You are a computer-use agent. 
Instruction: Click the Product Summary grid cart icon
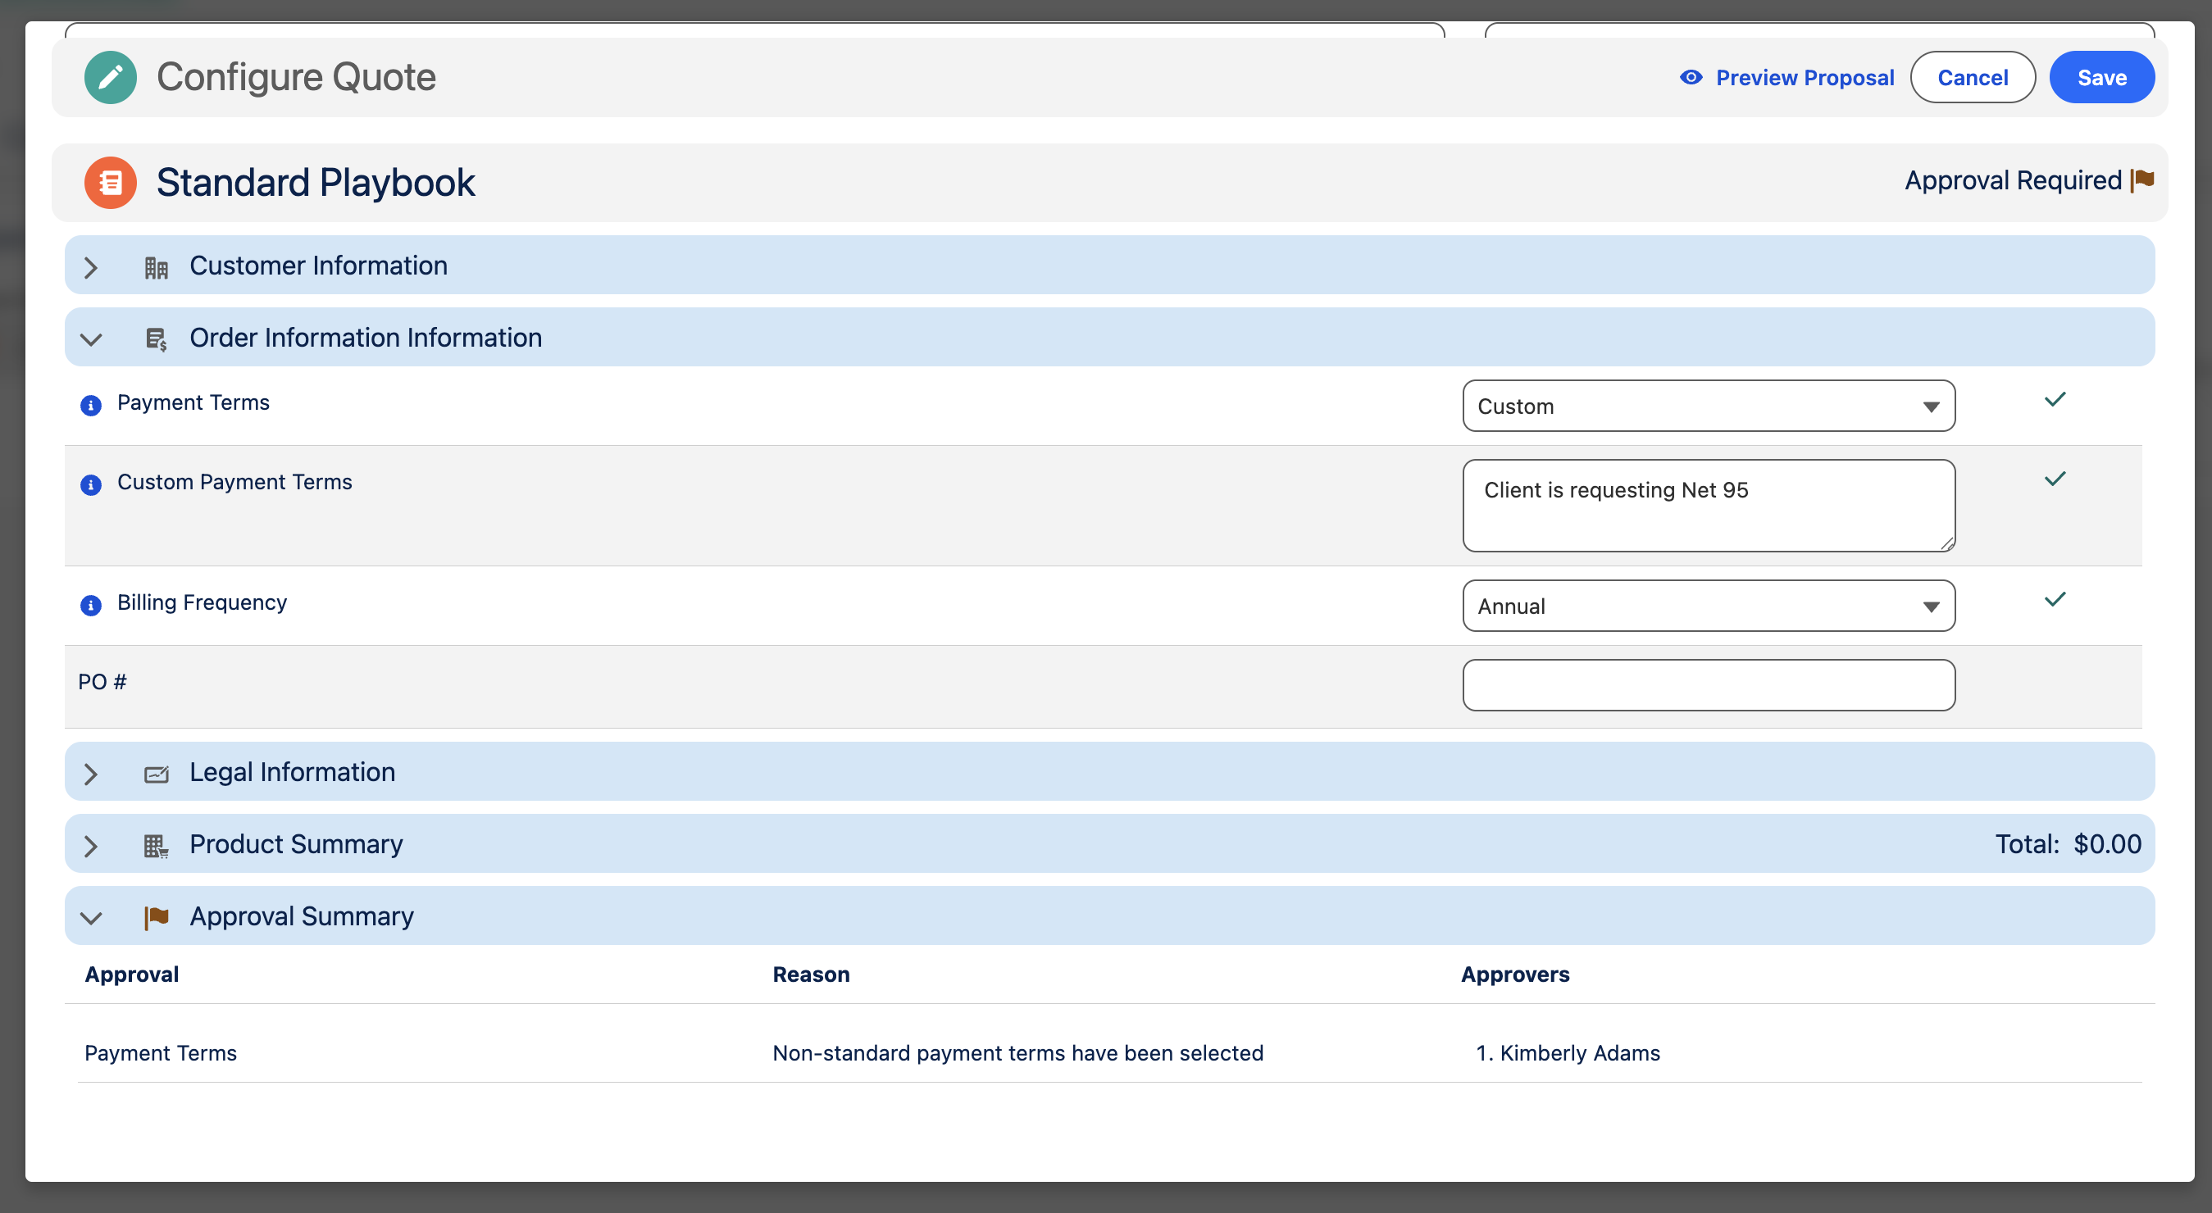click(157, 847)
